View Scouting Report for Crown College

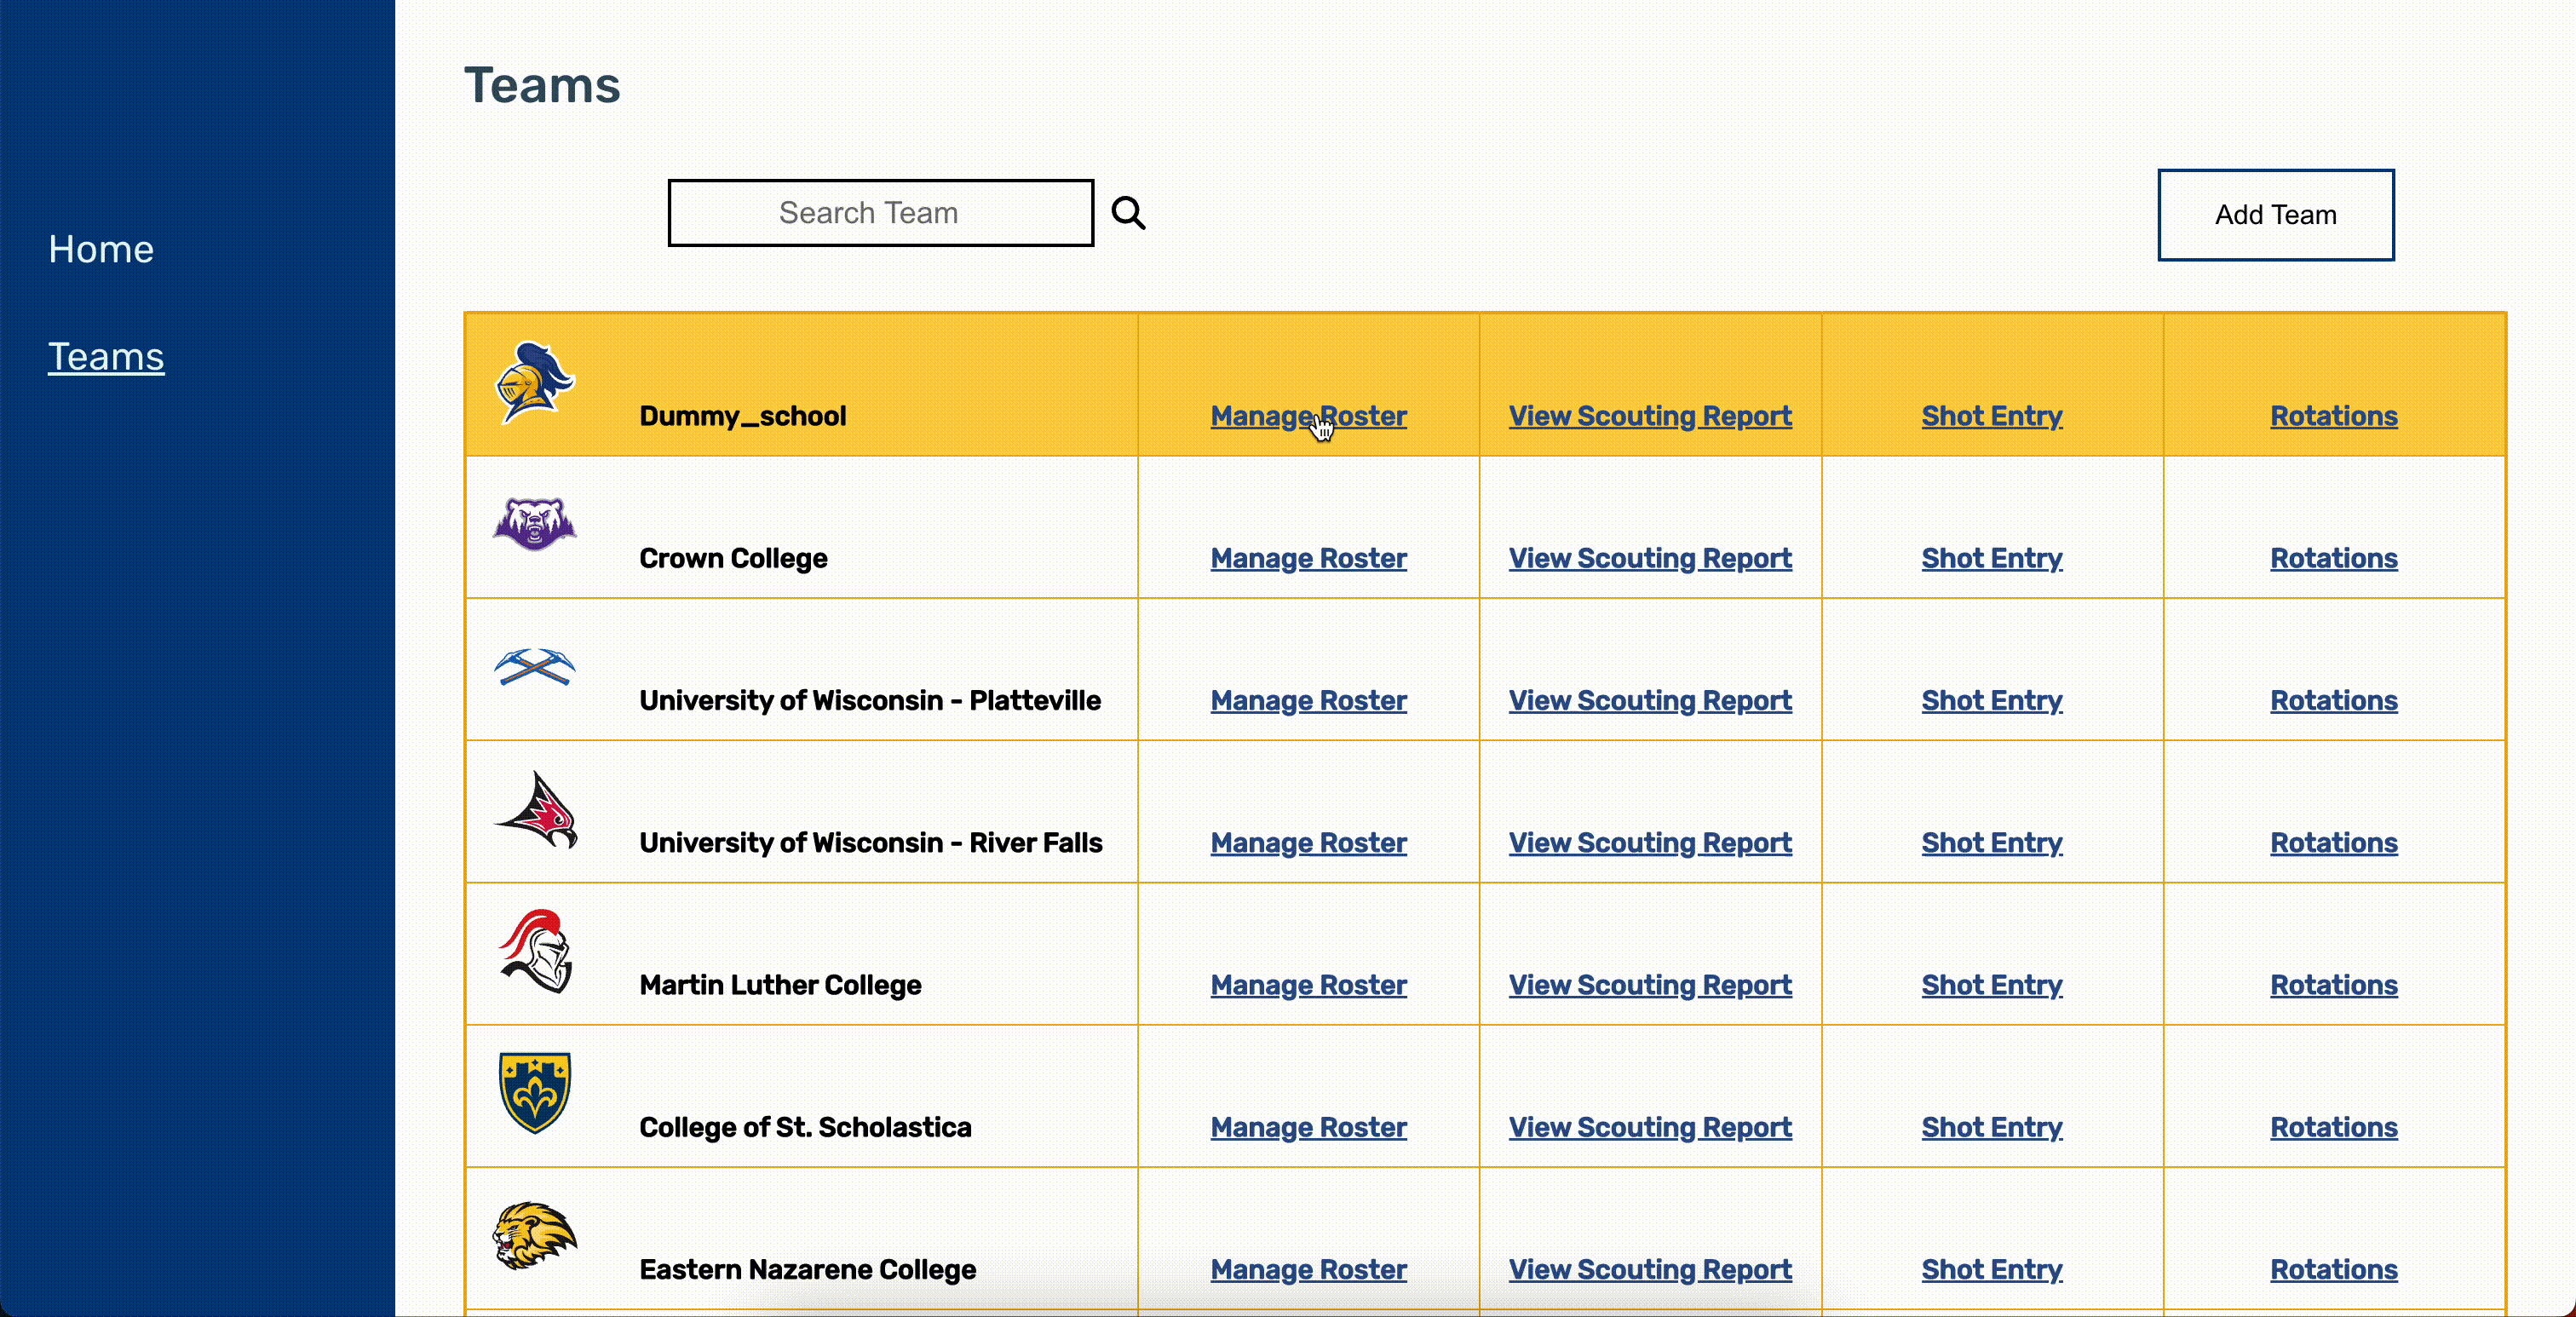[x=1650, y=558]
